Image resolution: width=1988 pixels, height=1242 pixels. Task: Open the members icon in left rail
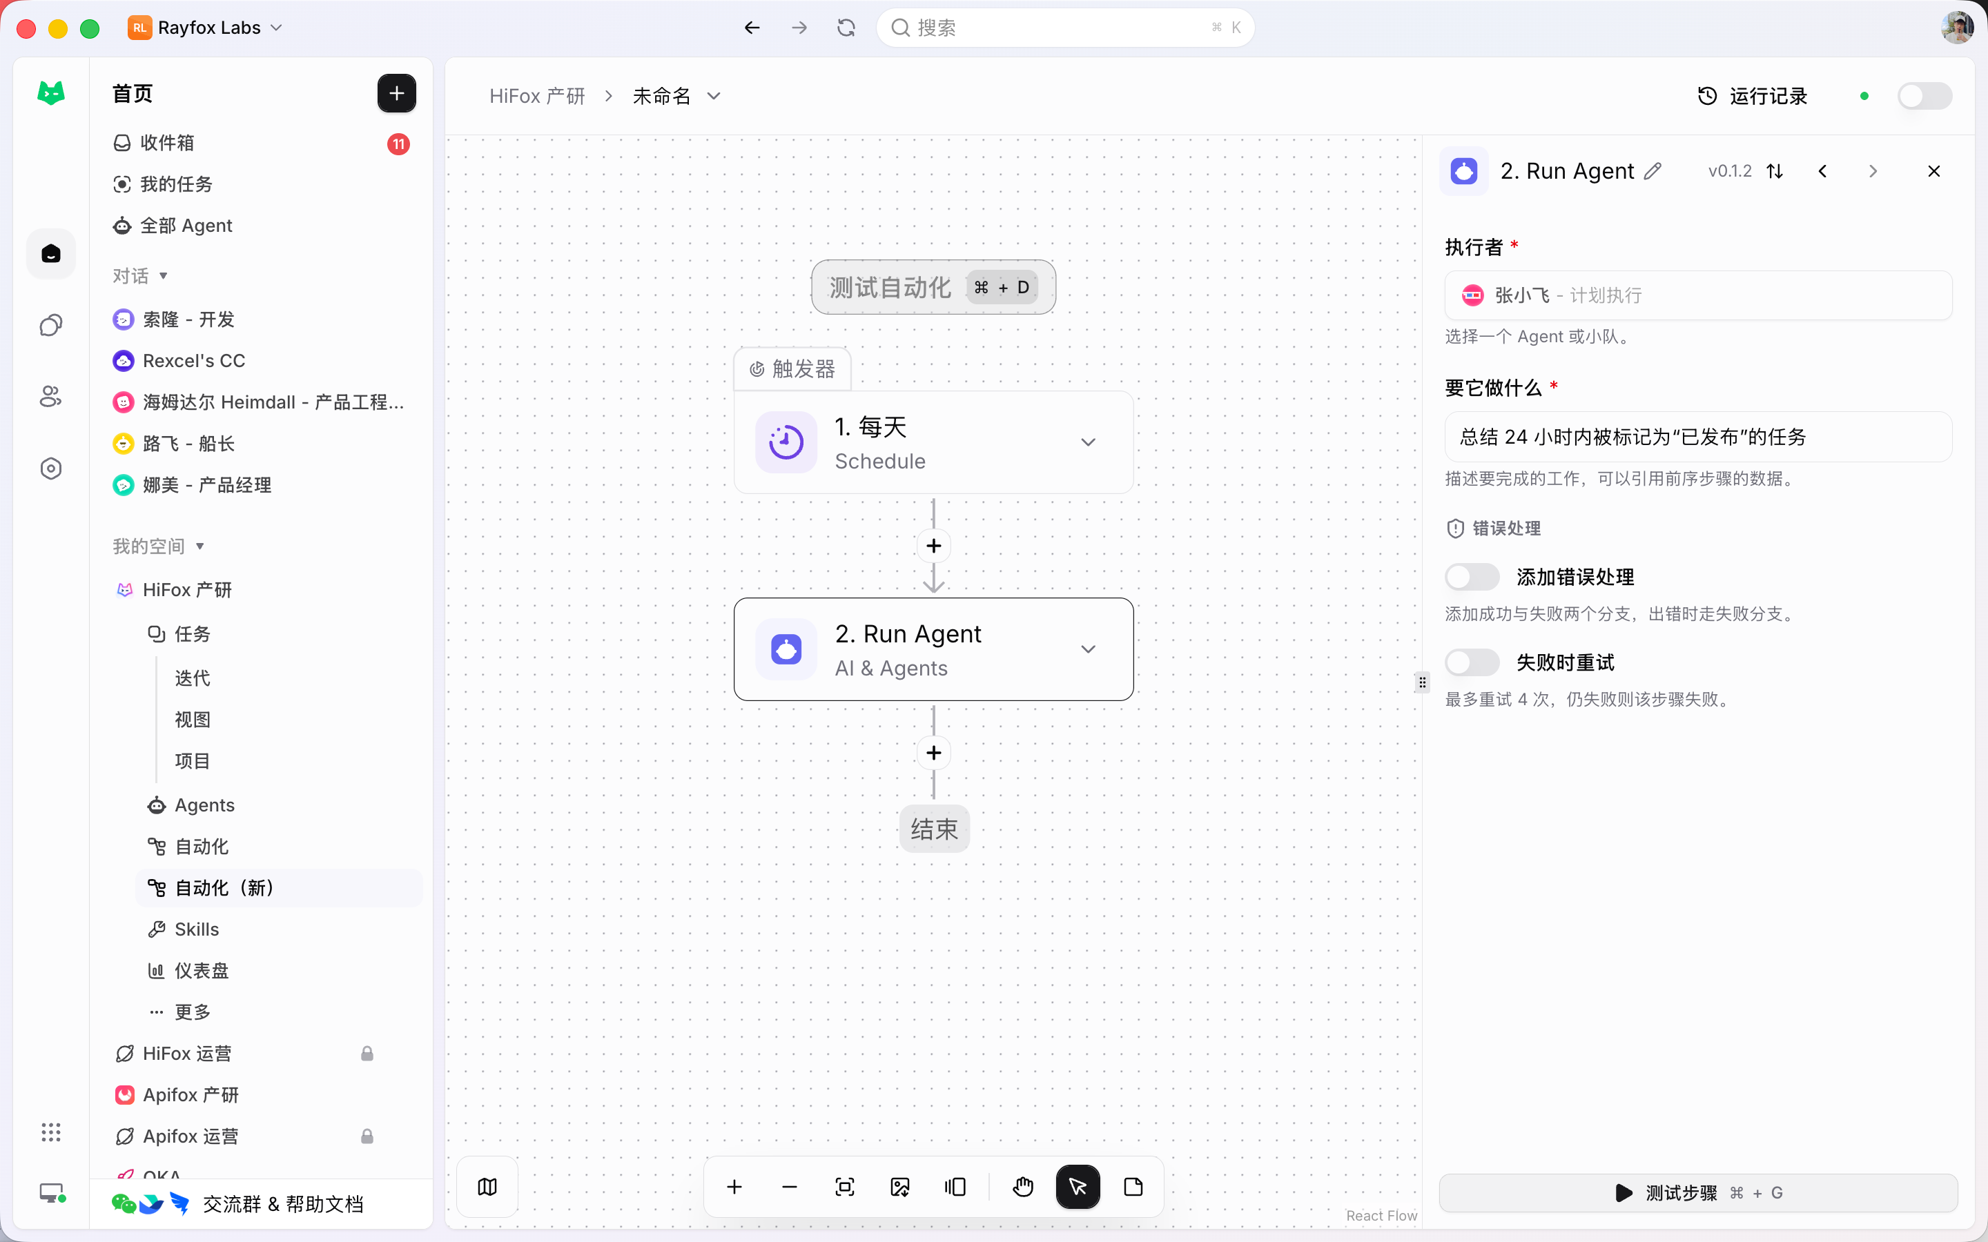pyautogui.click(x=51, y=397)
